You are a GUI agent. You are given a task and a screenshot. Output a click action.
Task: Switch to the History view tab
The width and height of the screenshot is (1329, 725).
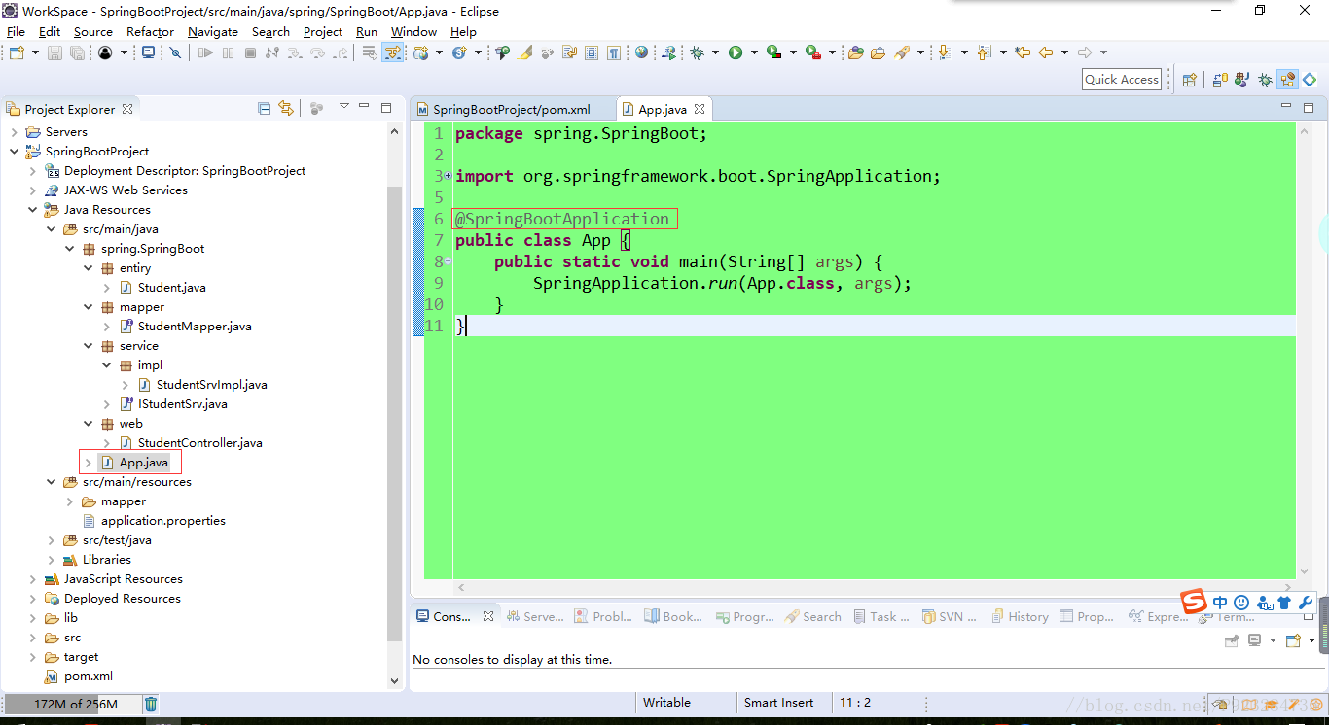coord(1020,616)
